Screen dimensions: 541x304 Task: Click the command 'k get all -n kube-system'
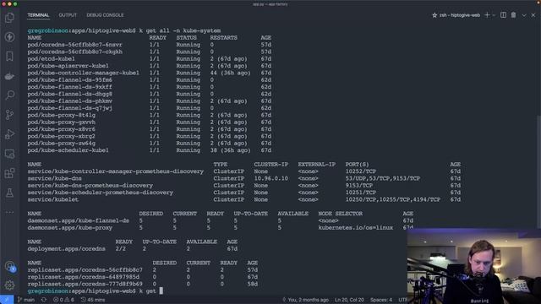pos(180,30)
